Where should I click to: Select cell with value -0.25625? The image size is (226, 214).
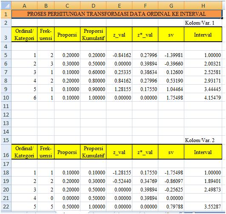coord(171,189)
